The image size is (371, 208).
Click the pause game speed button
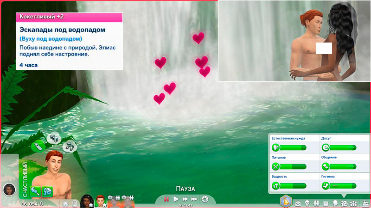click(x=166, y=200)
